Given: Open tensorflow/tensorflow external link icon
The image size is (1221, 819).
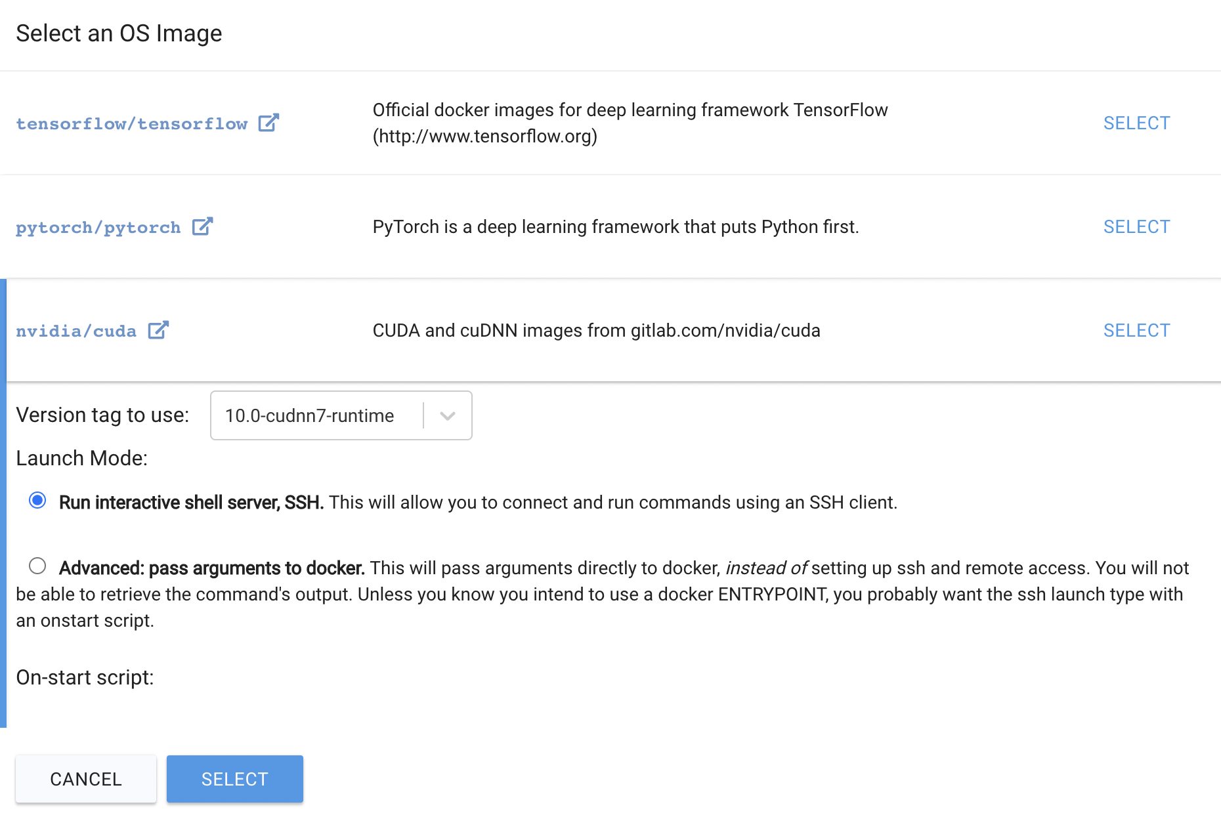Looking at the screenshot, I should point(268,123).
